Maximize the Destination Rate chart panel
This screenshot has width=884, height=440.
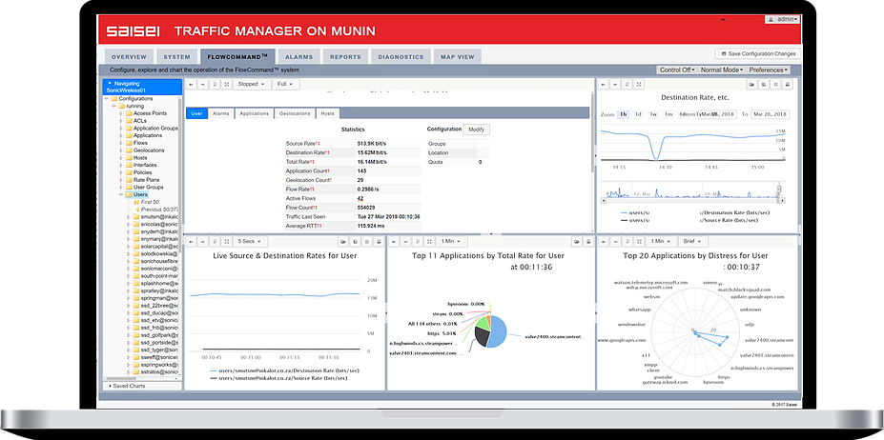[x=638, y=84]
